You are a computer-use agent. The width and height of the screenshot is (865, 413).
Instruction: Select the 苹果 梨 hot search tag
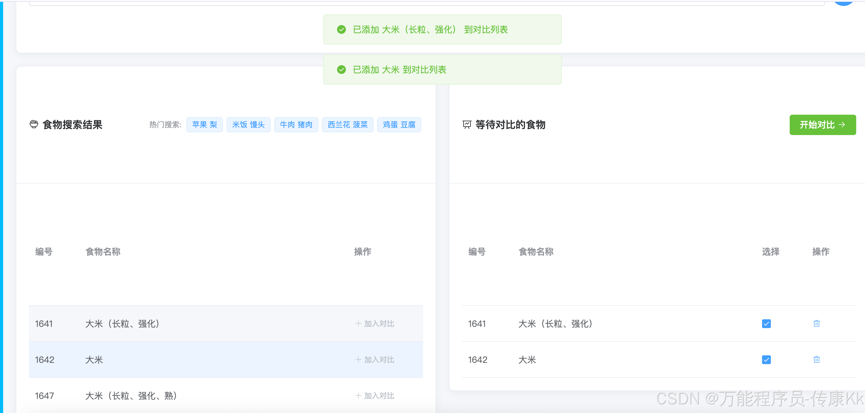coord(204,125)
